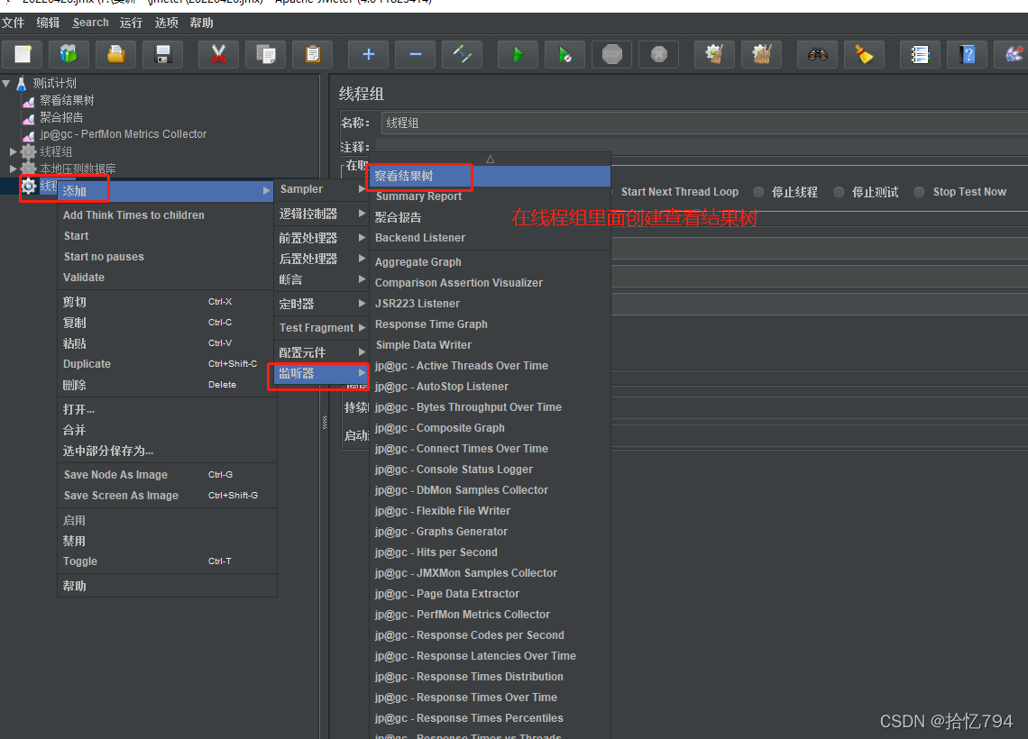Click the Stop toolbar icon
Screen dimensions: 1028x739
612,54
